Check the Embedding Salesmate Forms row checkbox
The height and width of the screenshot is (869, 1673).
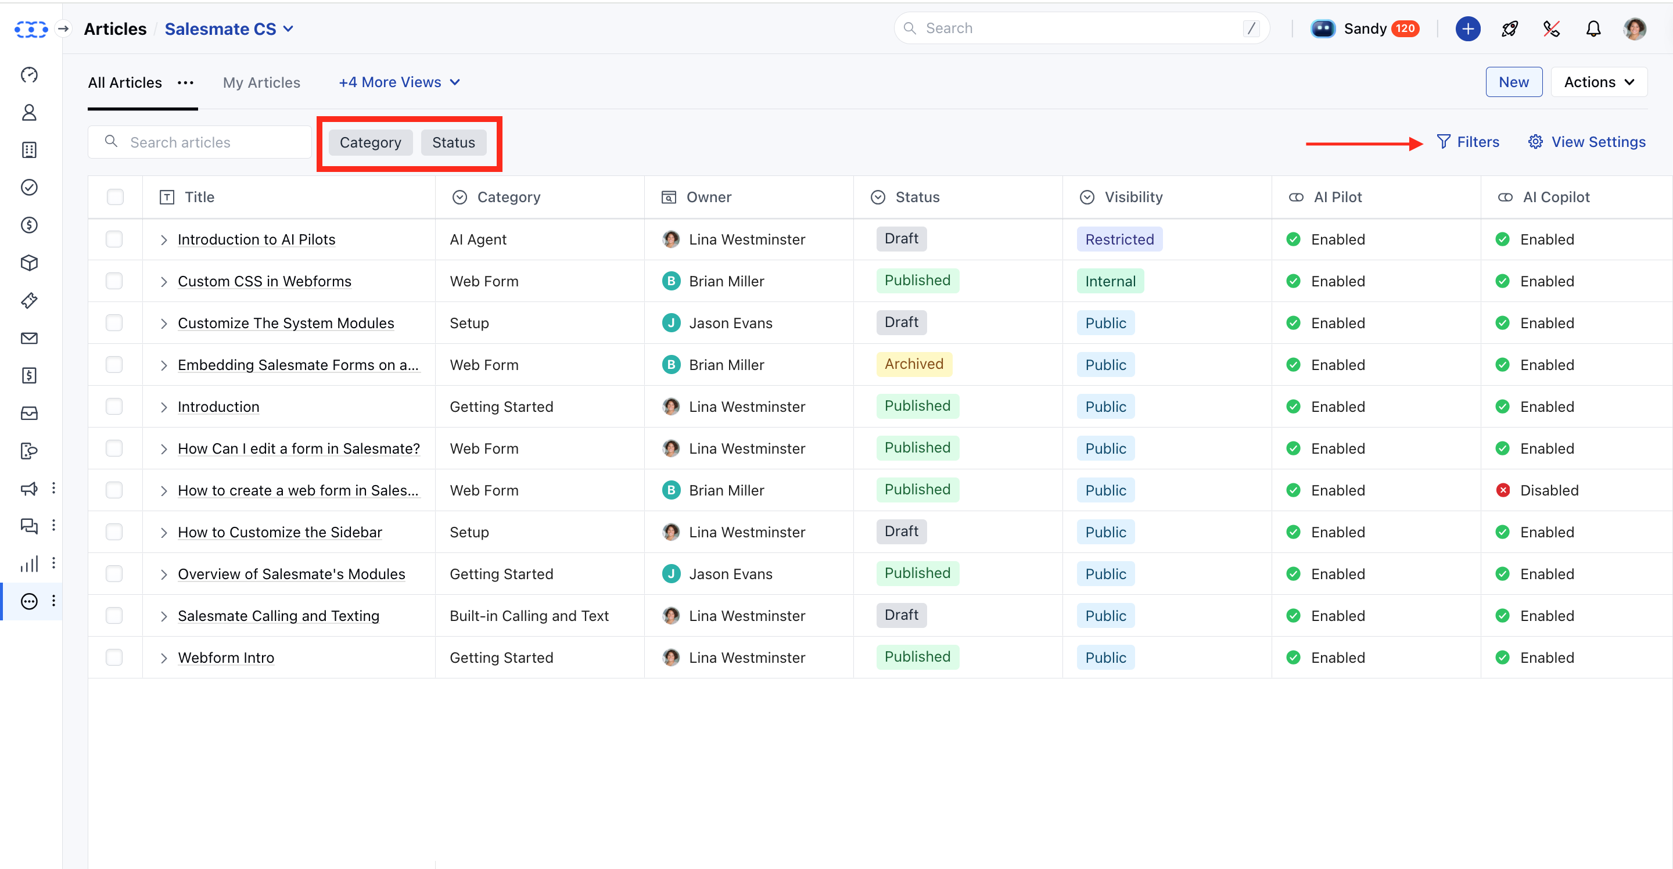(x=114, y=364)
